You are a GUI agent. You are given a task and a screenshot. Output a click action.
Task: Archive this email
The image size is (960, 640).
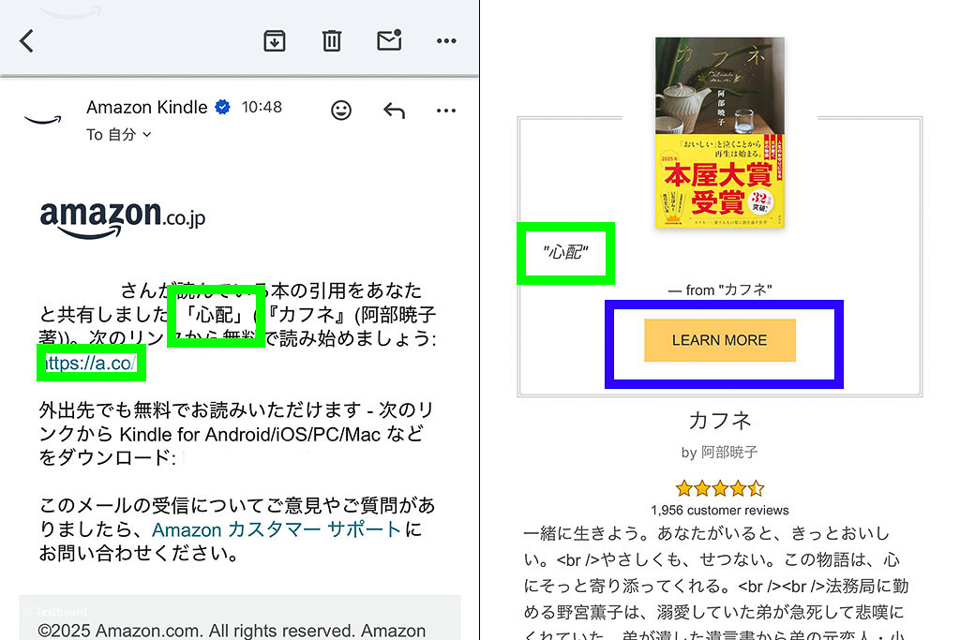tap(275, 41)
